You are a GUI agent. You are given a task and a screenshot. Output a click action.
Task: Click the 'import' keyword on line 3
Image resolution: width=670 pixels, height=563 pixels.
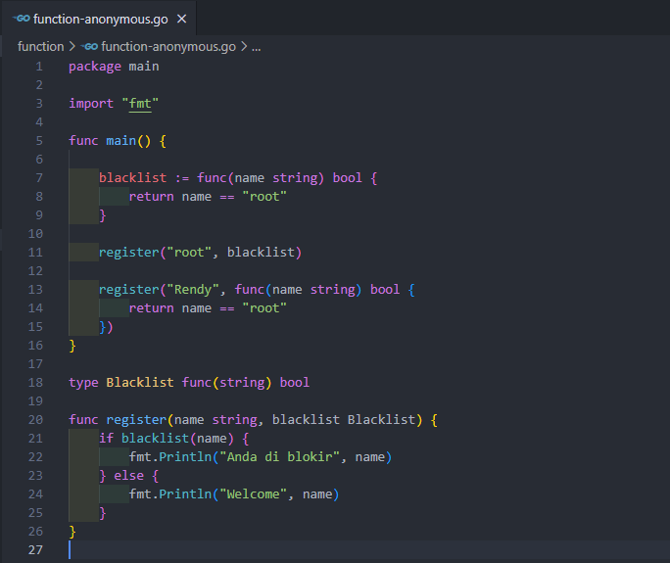point(91,104)
